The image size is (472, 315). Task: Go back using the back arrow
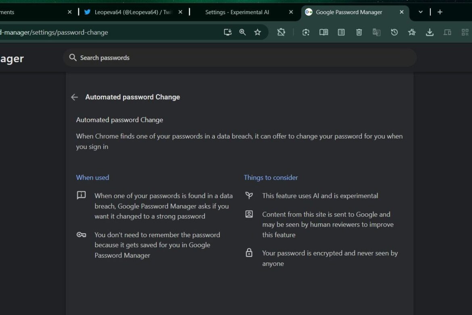[x=74, y=97]
